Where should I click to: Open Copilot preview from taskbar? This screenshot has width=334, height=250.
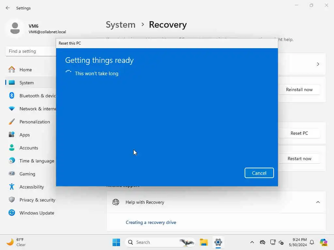[324, 242]
